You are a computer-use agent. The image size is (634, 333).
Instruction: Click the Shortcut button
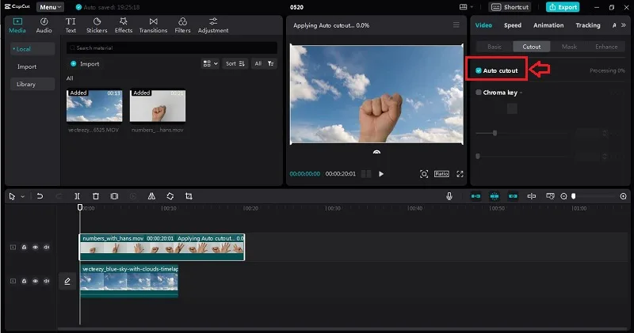coord(510,7)
